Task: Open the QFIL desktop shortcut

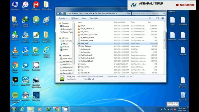Action: pos(36,21)
